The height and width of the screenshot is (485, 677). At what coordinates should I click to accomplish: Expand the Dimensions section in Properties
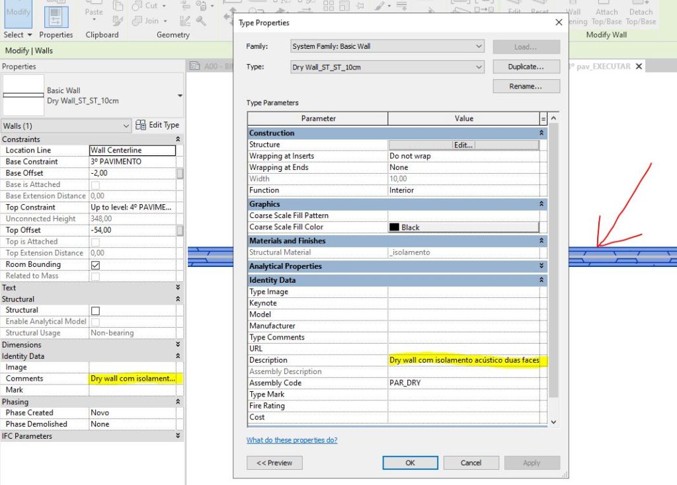point(178,344)
